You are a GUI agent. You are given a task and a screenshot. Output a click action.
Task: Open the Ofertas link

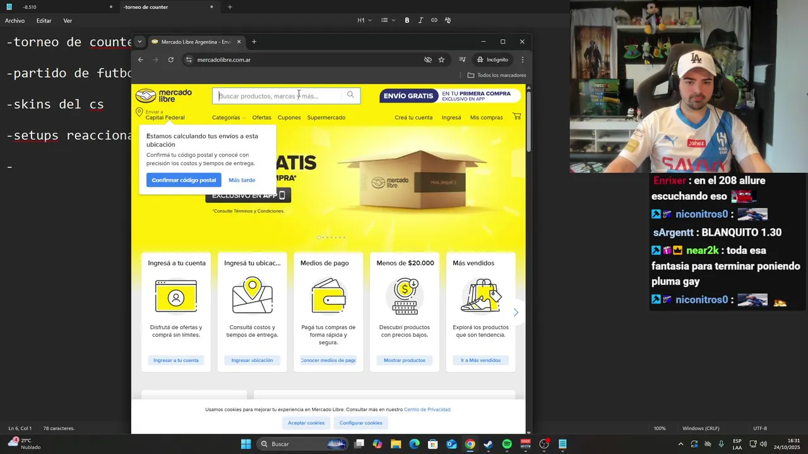click(261, 117)
